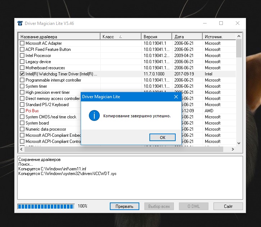The image size is (261, 227).
Task: Tick the Motherboard resources checkbox
Action: (x=22, y=68)
